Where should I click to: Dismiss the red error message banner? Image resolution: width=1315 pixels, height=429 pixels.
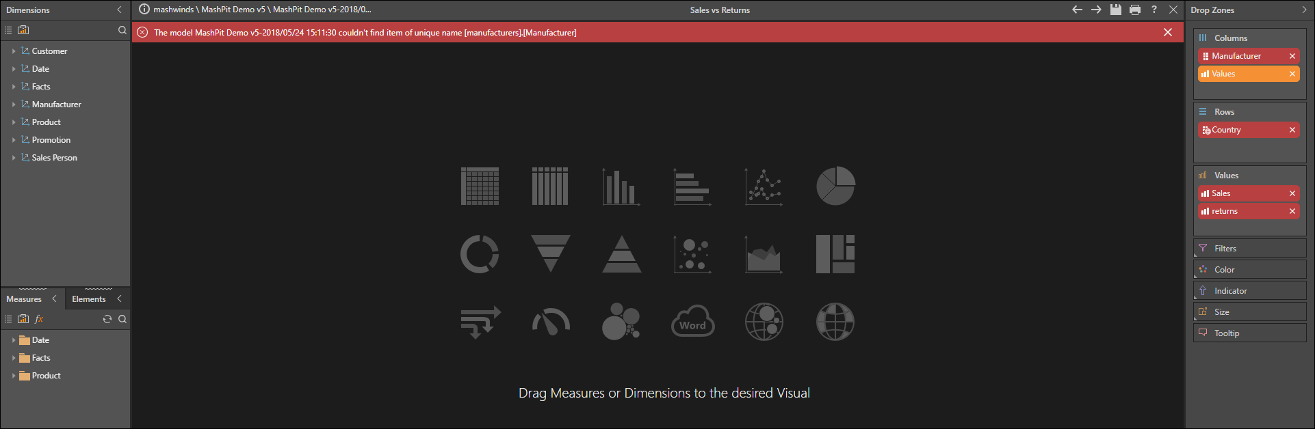(x=1167, y=32)
